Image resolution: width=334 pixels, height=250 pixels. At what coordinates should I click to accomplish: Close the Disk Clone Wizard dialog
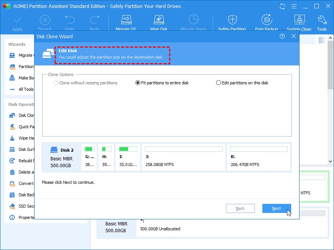coord(293,36)
